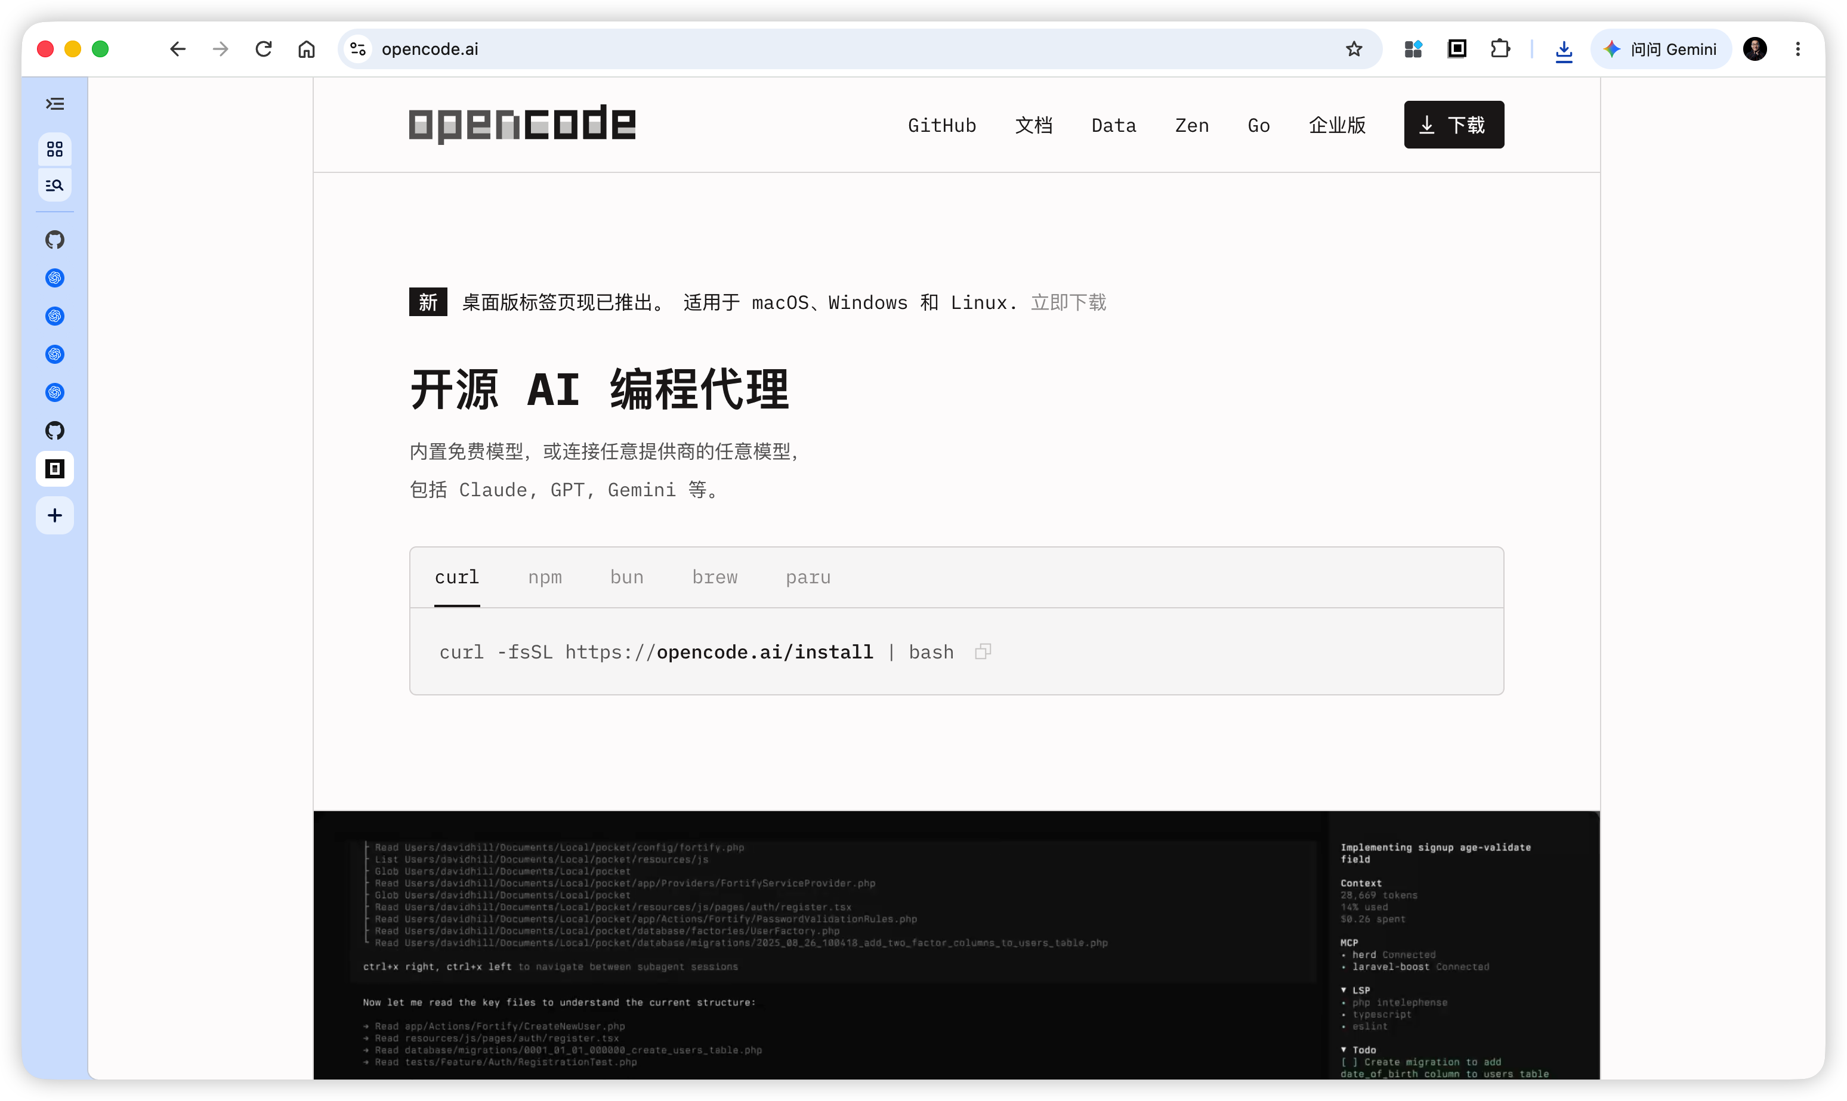Click the black 下载 download button
This screenshot has height=1101, width=1847.
1454,125
